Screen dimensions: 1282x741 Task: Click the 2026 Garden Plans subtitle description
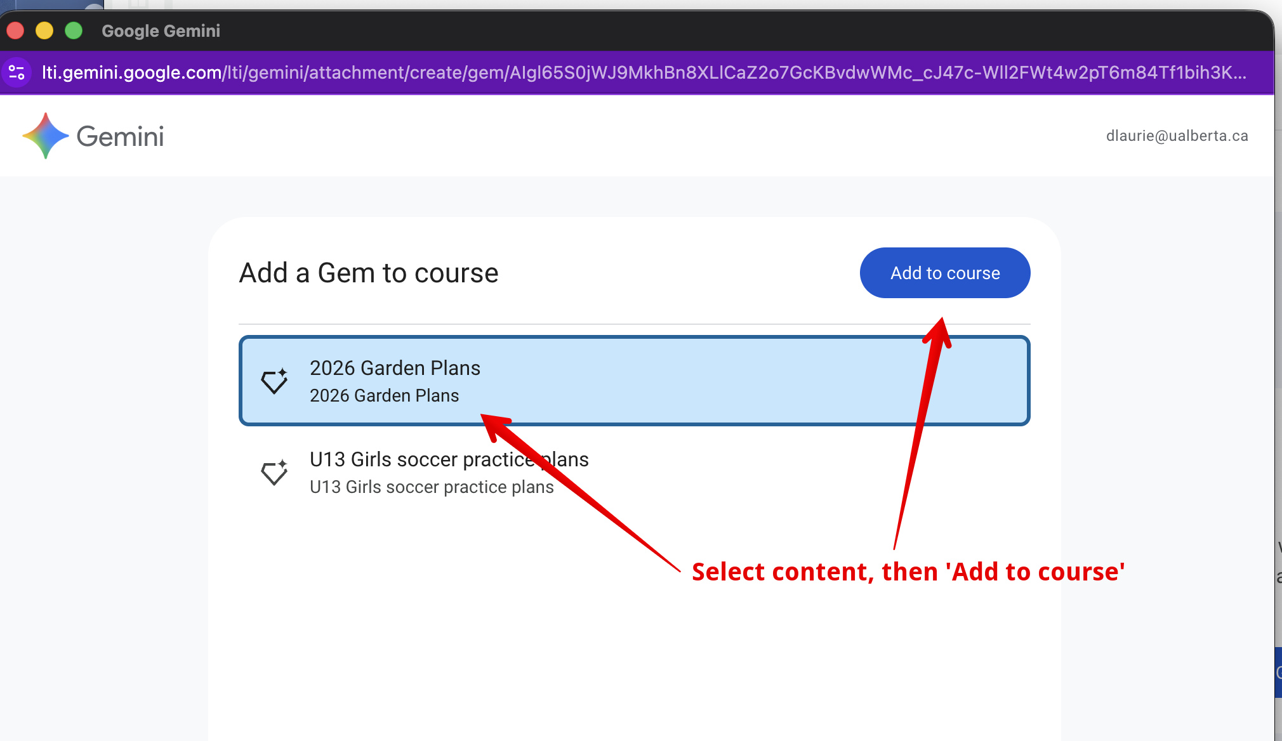click(384, 396)
